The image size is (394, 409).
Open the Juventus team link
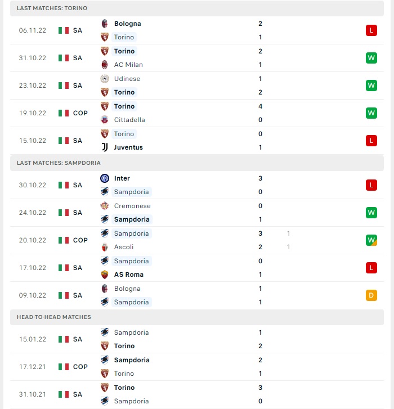click(x=128, y=147)
